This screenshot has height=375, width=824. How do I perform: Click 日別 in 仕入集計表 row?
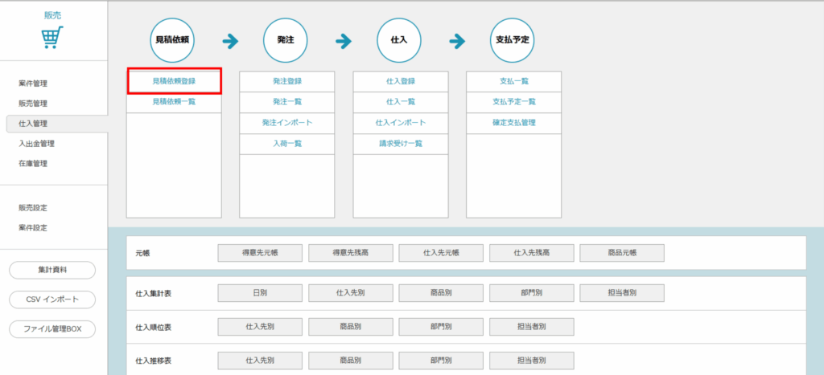(260, 293)
